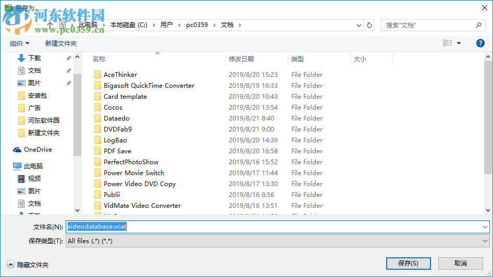This screenshot has width=493, height=277.
Task: Sort by 类型 column header
Action: pos(298,59)
